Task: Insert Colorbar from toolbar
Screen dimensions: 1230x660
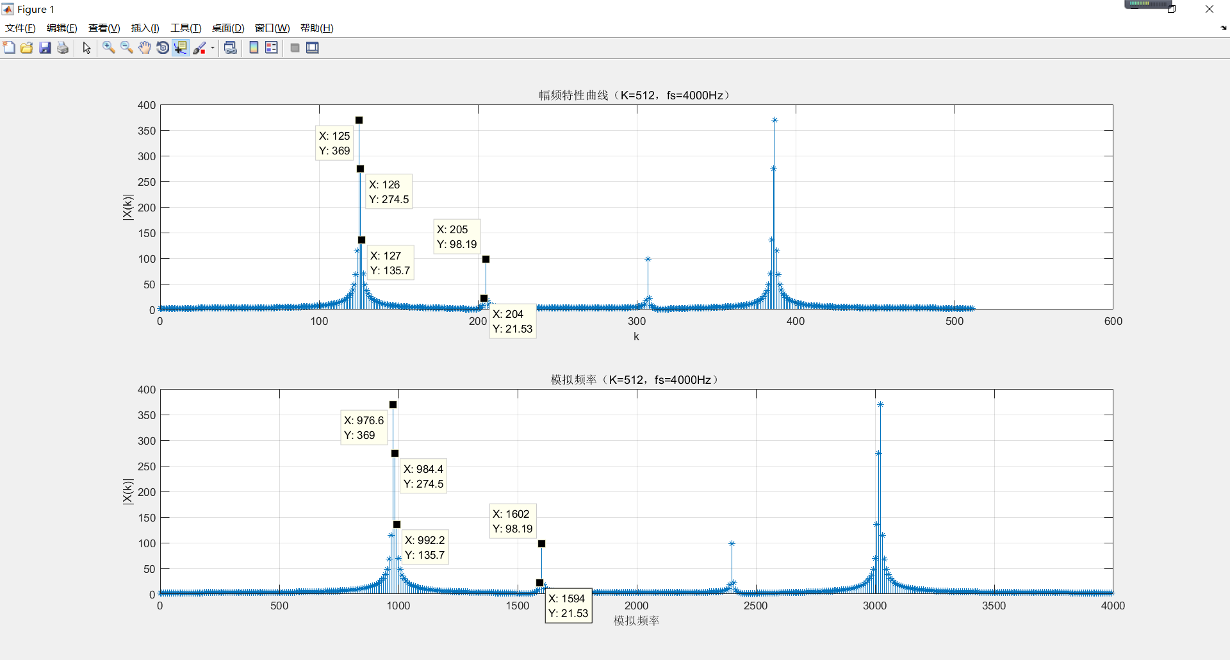Action: pyautogui.click(x=254, y=47)
